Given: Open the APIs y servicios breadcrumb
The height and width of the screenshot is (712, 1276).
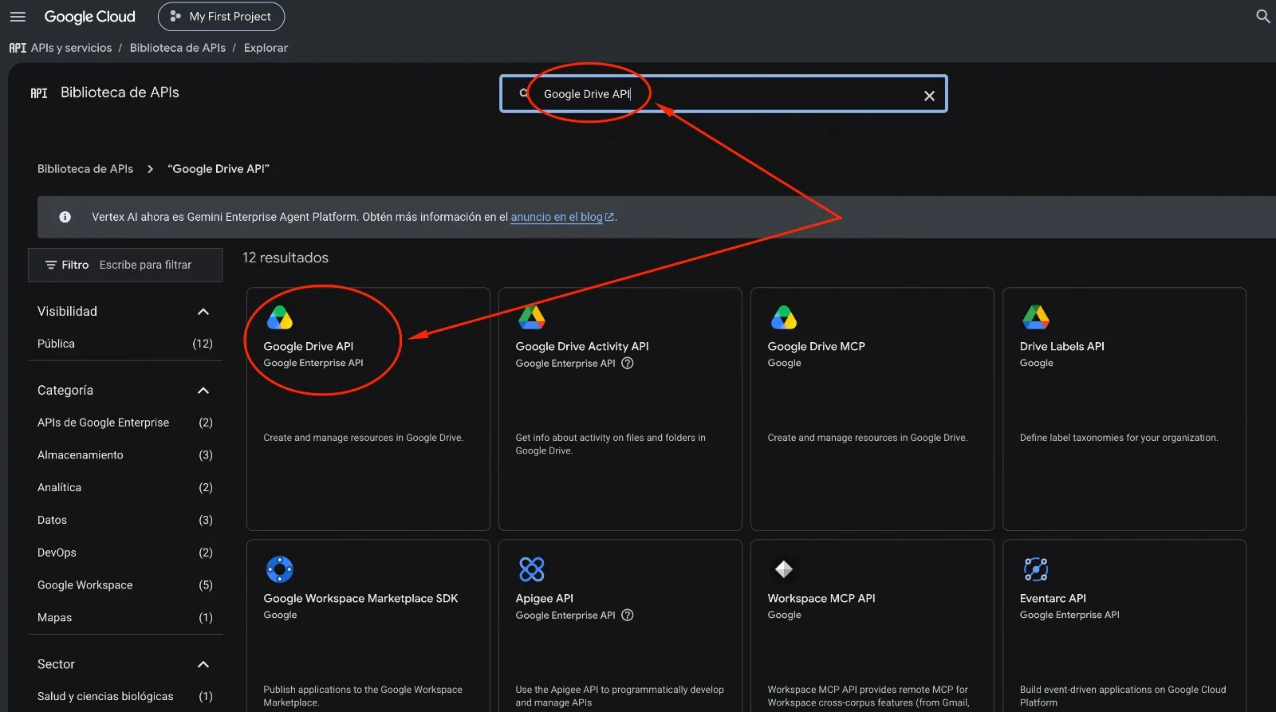Looking at the screenshot, I should point(71,48).
